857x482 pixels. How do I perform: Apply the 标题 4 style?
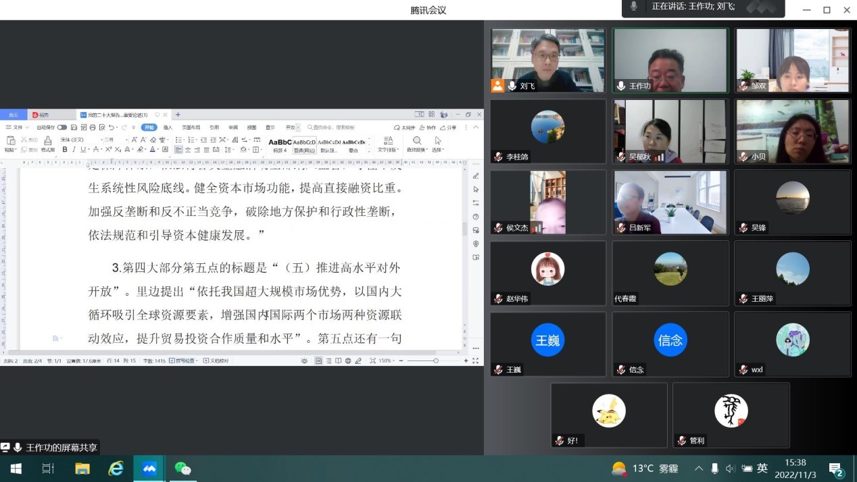280,145
